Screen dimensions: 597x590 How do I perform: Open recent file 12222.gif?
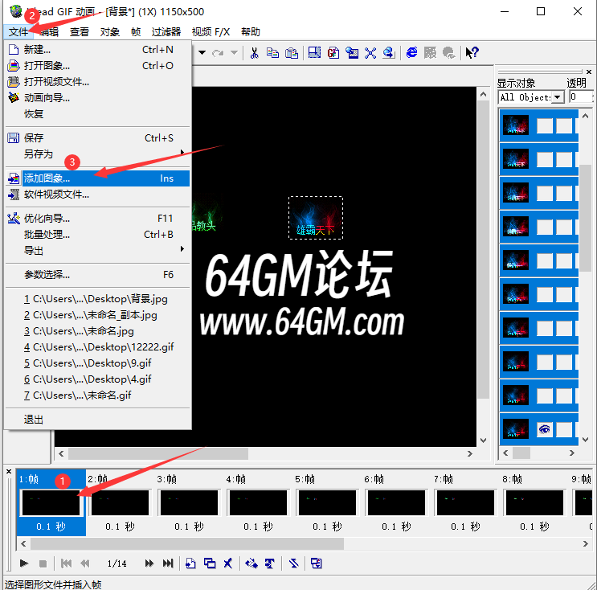click(97, 347)
